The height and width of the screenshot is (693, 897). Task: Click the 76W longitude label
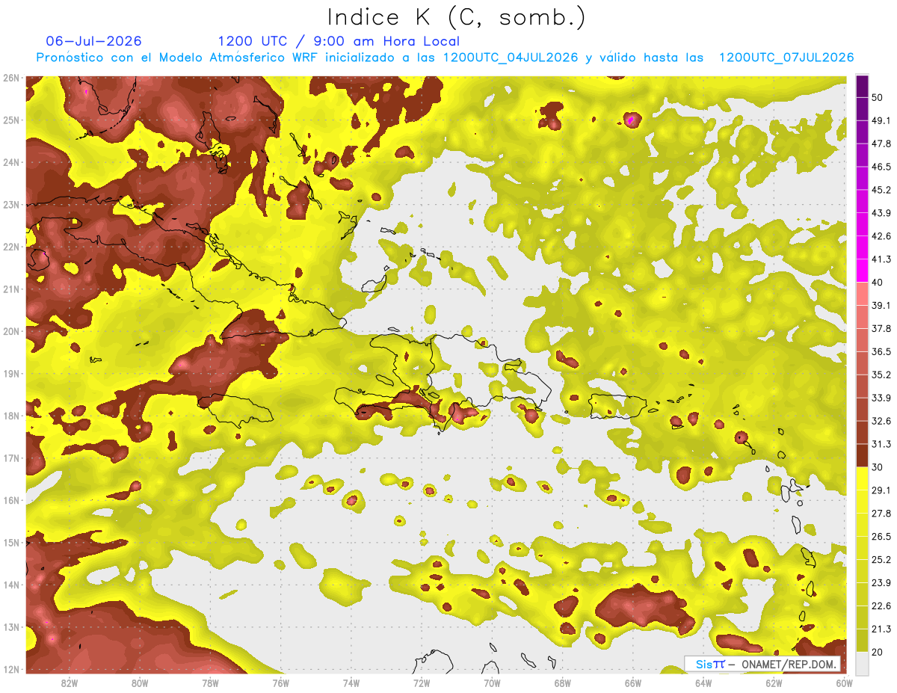click(280, 683)
